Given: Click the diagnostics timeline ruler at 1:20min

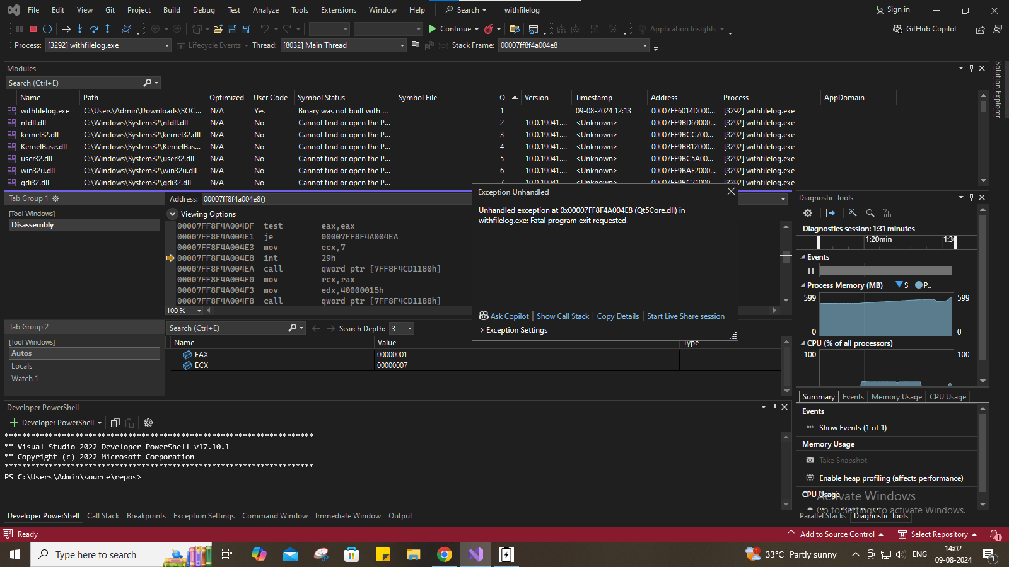Looking at the screenshot, I should coord(878,239).
